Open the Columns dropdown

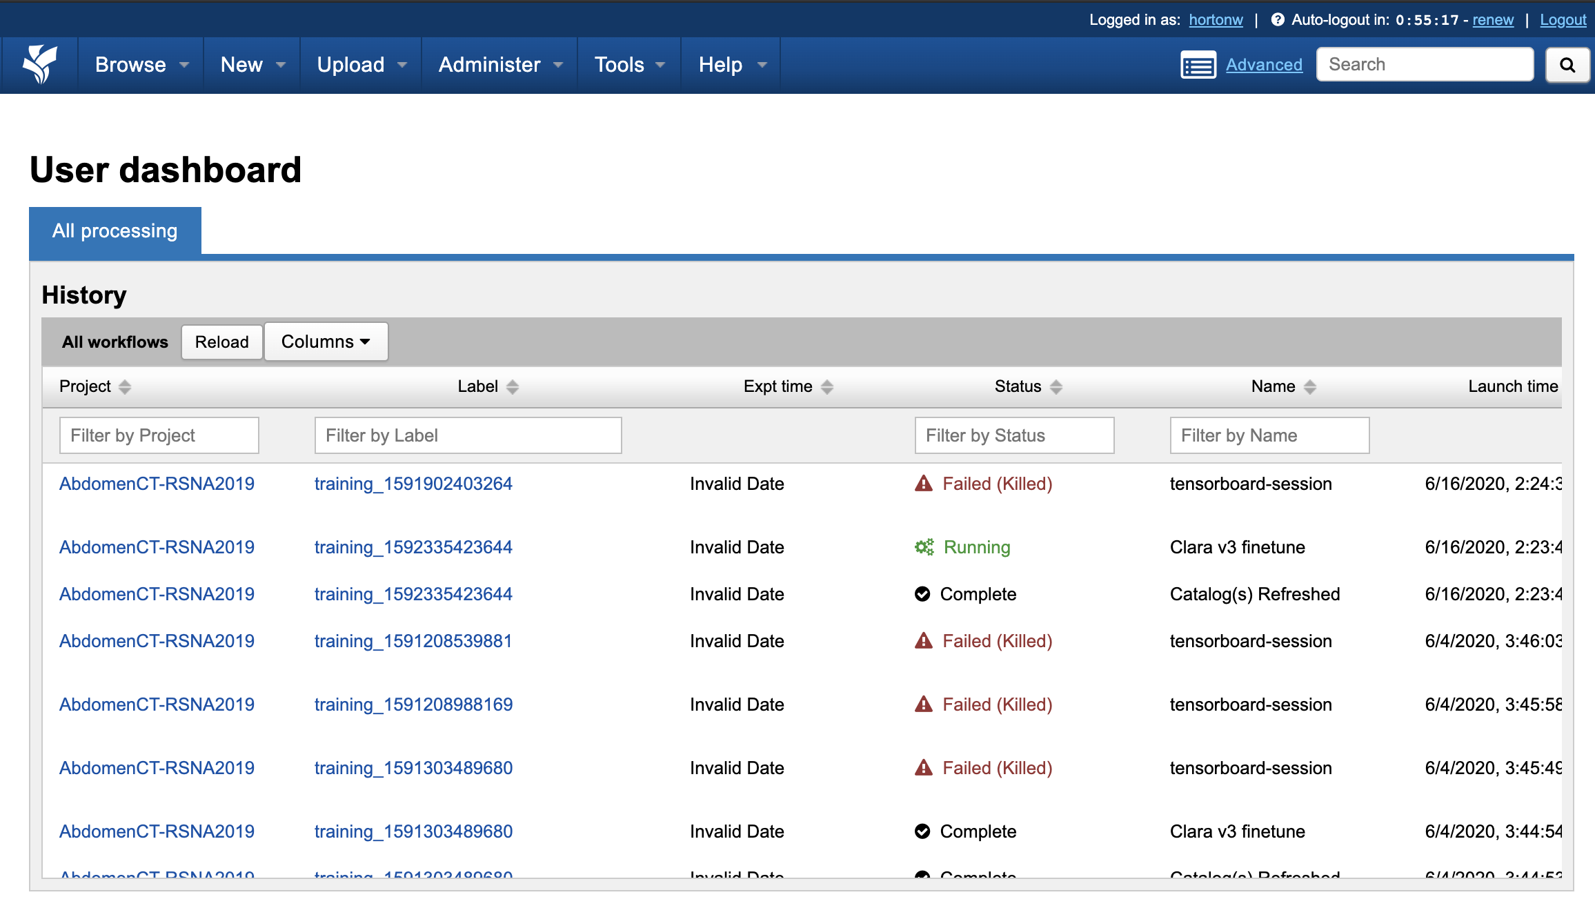click(326, 342)
